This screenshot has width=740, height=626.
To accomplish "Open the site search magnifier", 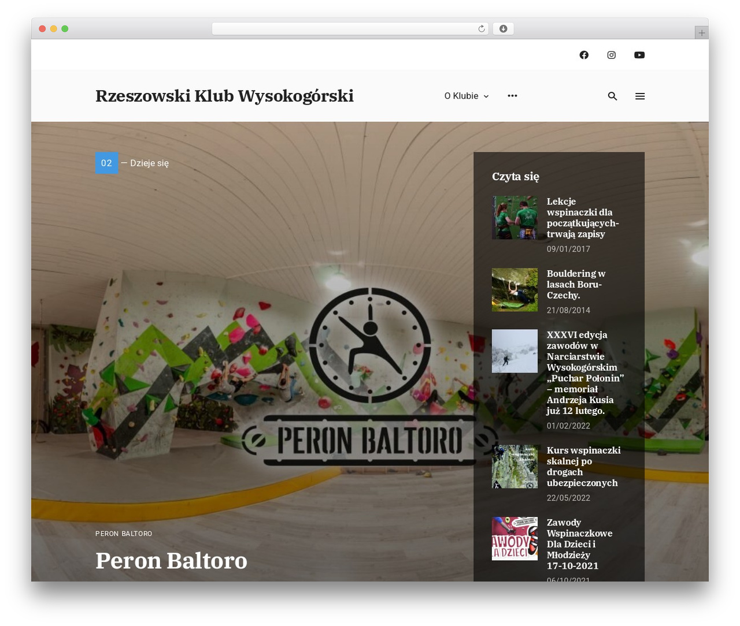I will [612, 96].
